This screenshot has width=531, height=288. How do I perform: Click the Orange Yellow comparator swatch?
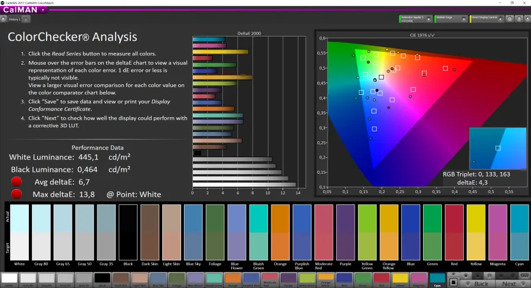pos(389,232)
